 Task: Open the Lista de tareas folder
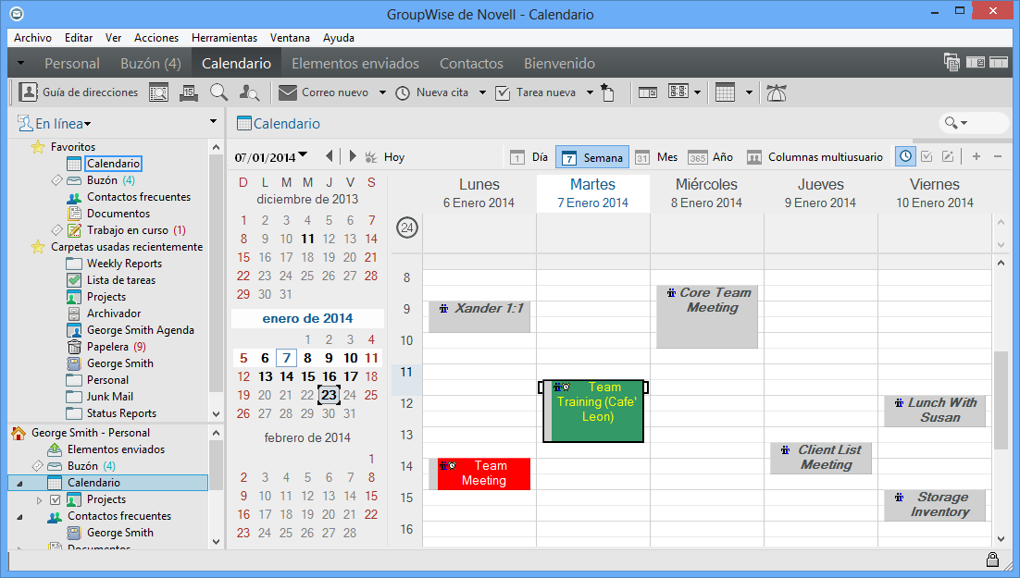pyautogui.click(x=121, y=280)
